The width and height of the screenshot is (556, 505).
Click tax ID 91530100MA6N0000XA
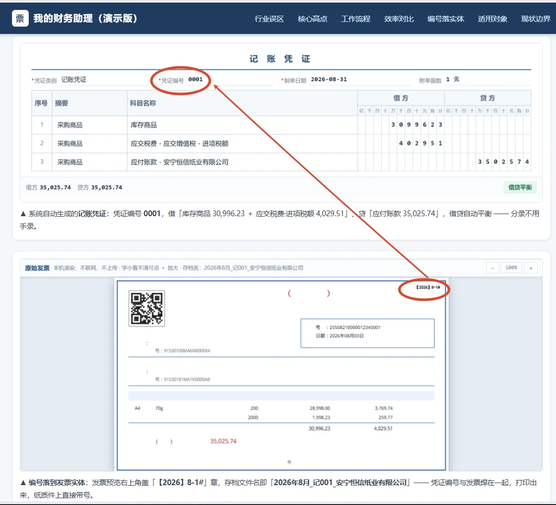coord(187,351)
